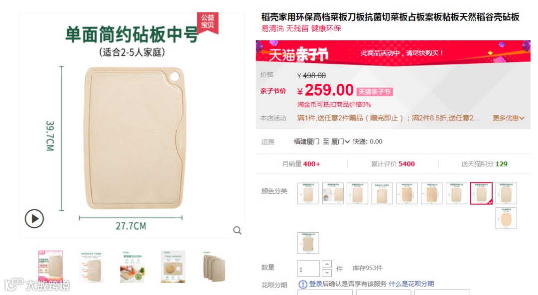Open the 厦门 delivery destination dropdown
Viewport: 538px width, 295px height.
pos(340,142)
